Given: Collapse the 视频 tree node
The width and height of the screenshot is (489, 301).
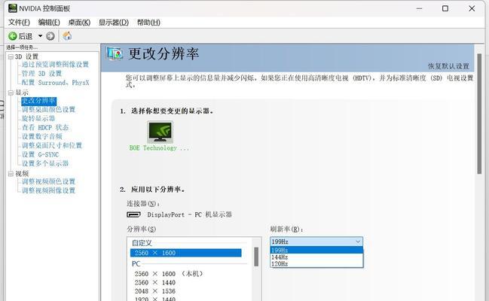Looking at the screenshot, I should point(11,174).
